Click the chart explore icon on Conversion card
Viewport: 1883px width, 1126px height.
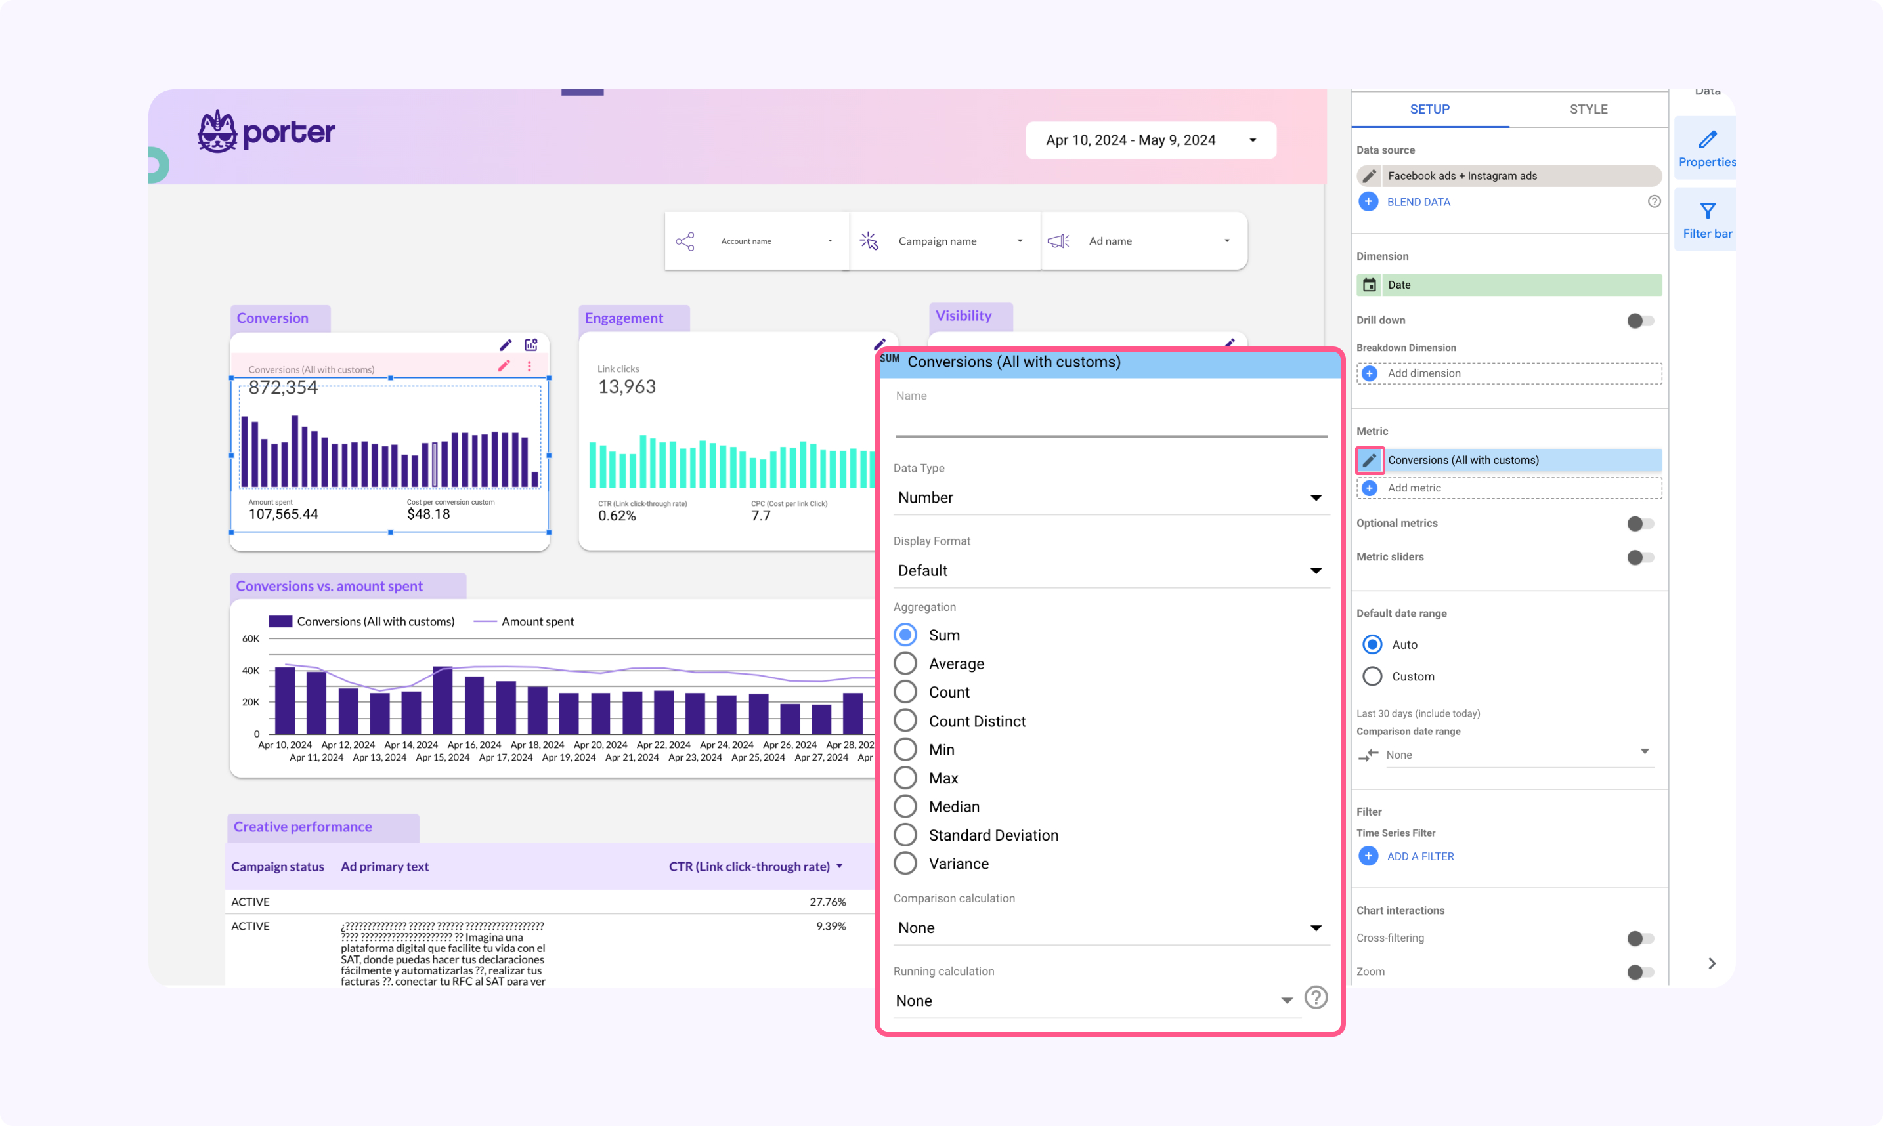click(x=531, y=345)
